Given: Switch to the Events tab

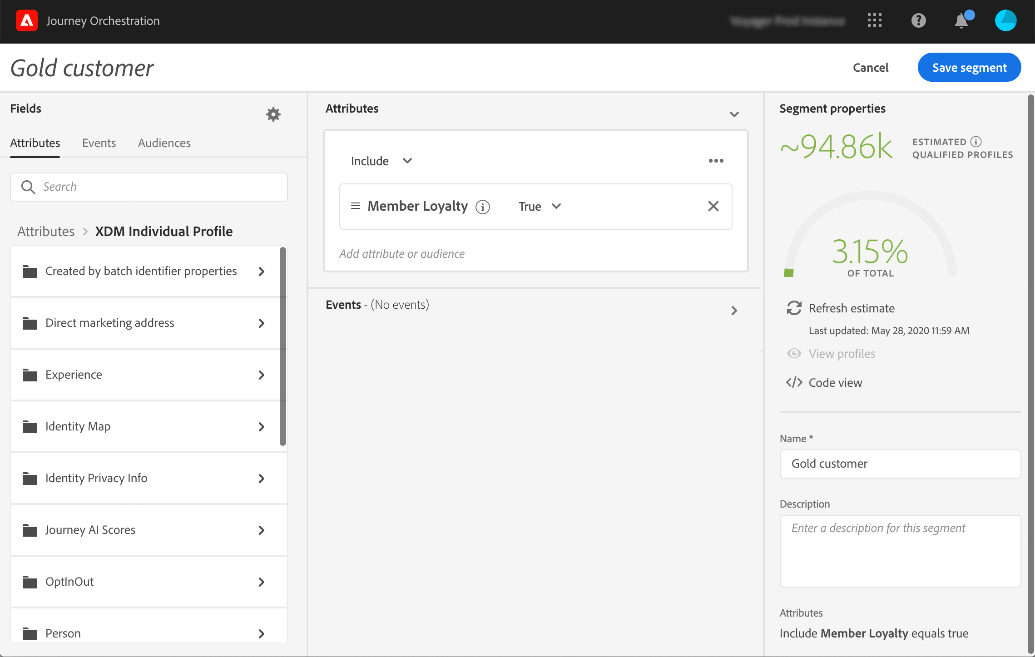Looking at the screenshot, I should (x=99, y=143).
